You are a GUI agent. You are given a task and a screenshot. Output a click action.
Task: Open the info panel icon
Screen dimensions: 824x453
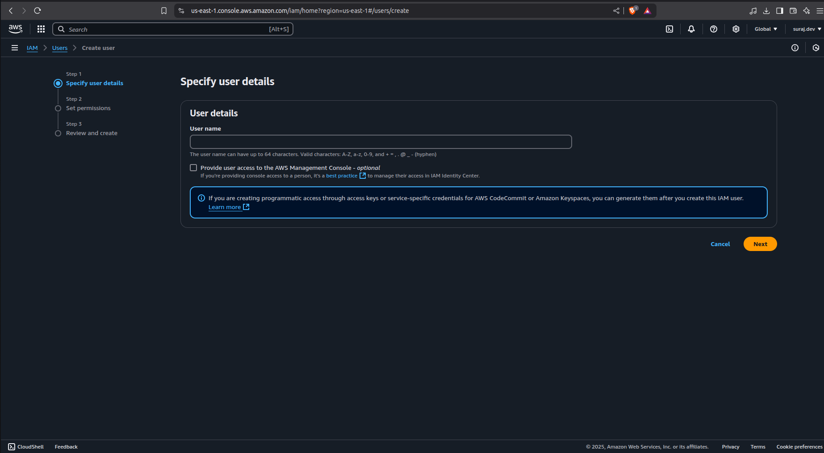(x=795, y=48)
